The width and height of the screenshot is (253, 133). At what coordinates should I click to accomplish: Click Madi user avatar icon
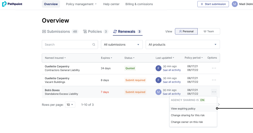(x=235, y=4)
